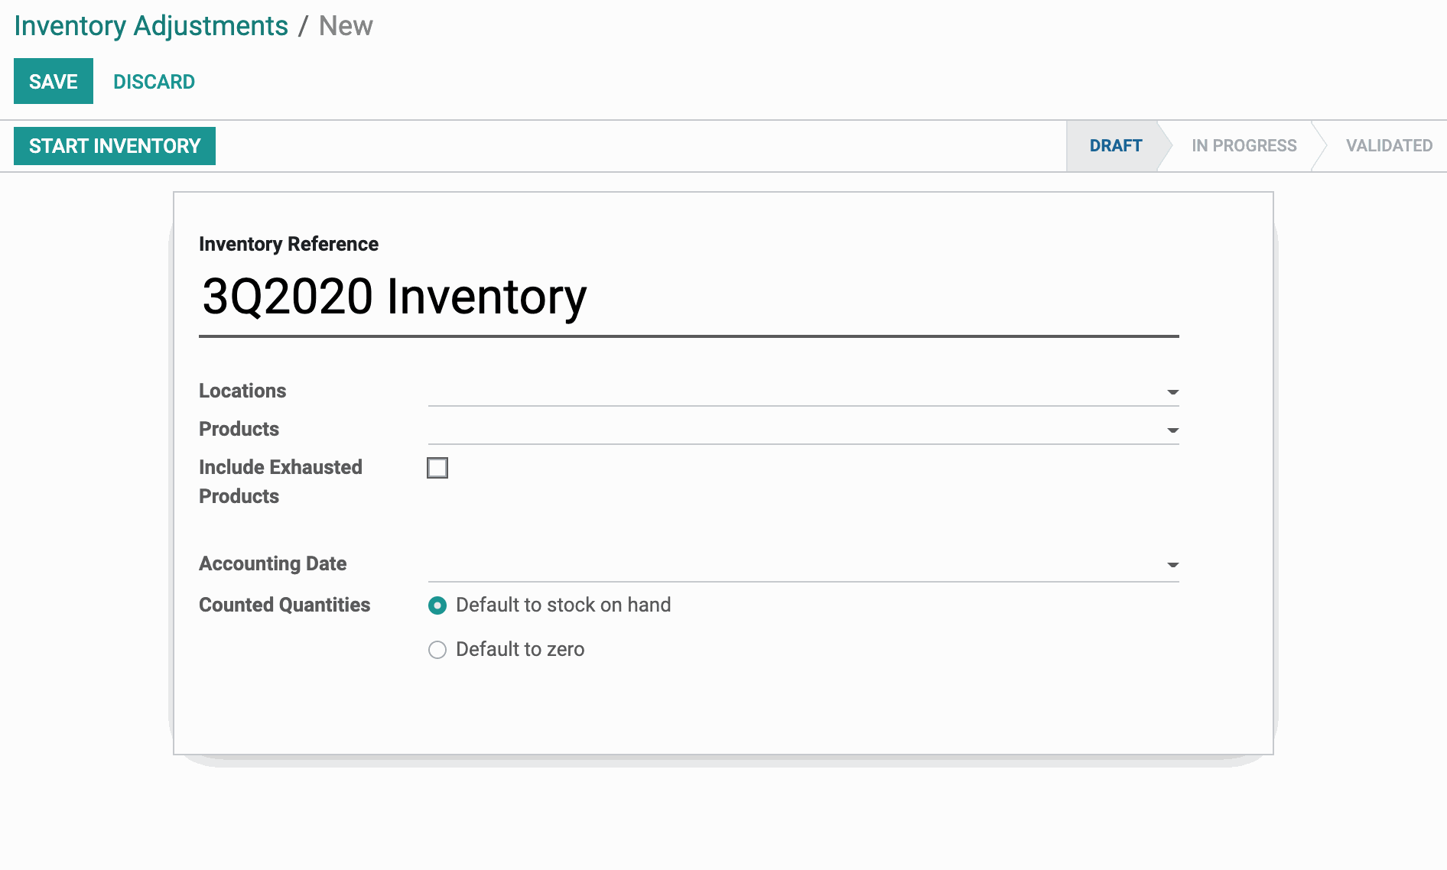Click Start Inventory button
1447x870 pixels.
[115, 146]
